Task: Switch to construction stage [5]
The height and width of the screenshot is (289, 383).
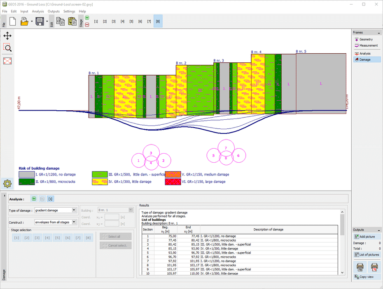Action: [131, 21]
